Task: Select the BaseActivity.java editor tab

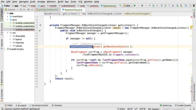Action: [x=73, y=9]
